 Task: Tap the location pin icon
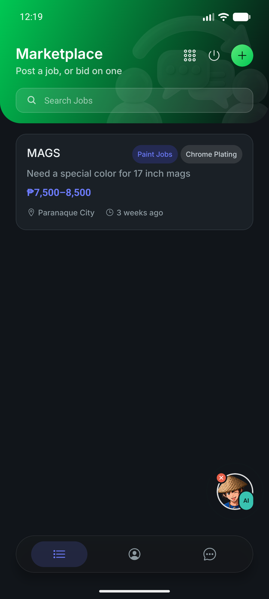31,213
